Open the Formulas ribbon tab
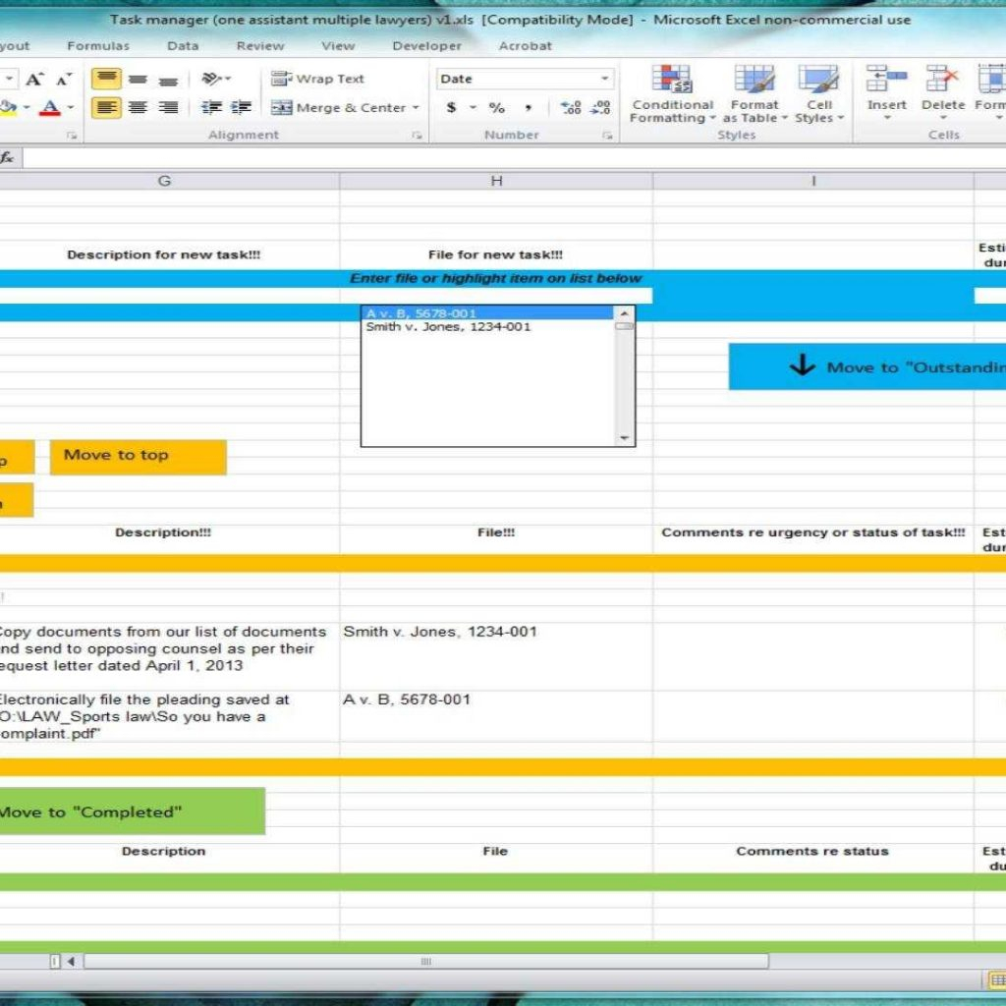The height and width of the screenshot is (1006, 1006). click(98, 46)
